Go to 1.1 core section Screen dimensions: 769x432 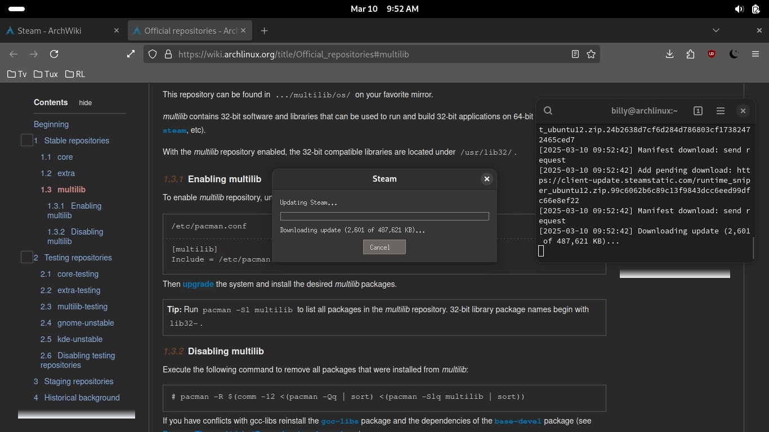click(x=57, y=157)
